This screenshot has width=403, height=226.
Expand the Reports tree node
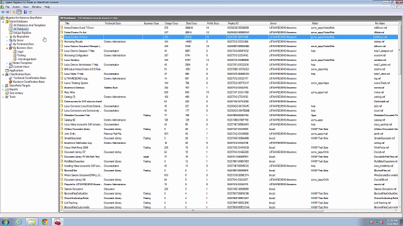pos(3,89)
